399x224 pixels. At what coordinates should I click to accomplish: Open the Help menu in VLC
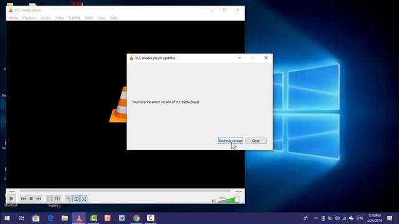[x=113, y=18]
